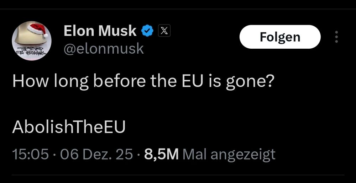Open the Elon Musk display name

[100, 31]
